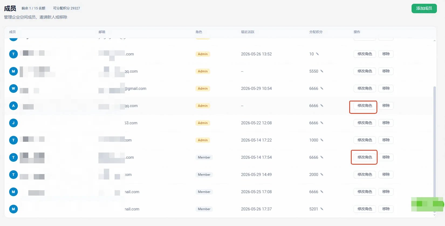Click the 剩余 1 / 15 名额 text
445x226 pixels.
(x=33, y=8)
